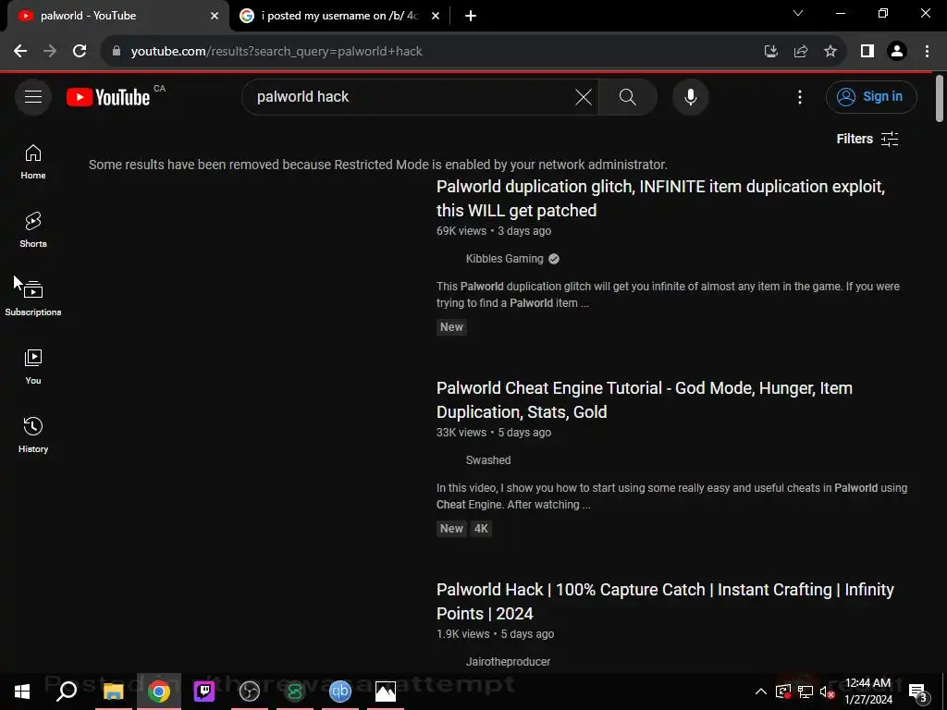The width and height of the screenshot is (947, 710).
Task: Open qBittorrent from the taskbar
Action: click(x=340, y=692)
